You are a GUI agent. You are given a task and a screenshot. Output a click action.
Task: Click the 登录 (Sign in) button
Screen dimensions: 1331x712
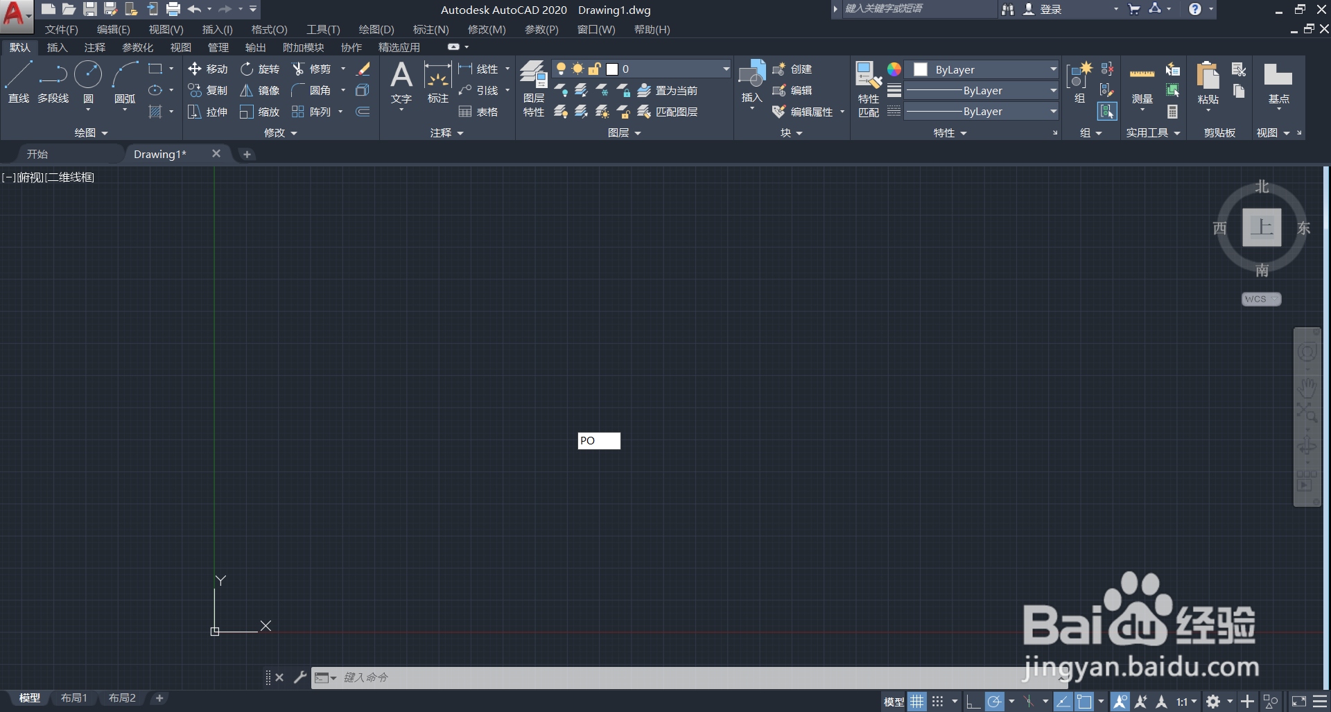click(1043, 9)
